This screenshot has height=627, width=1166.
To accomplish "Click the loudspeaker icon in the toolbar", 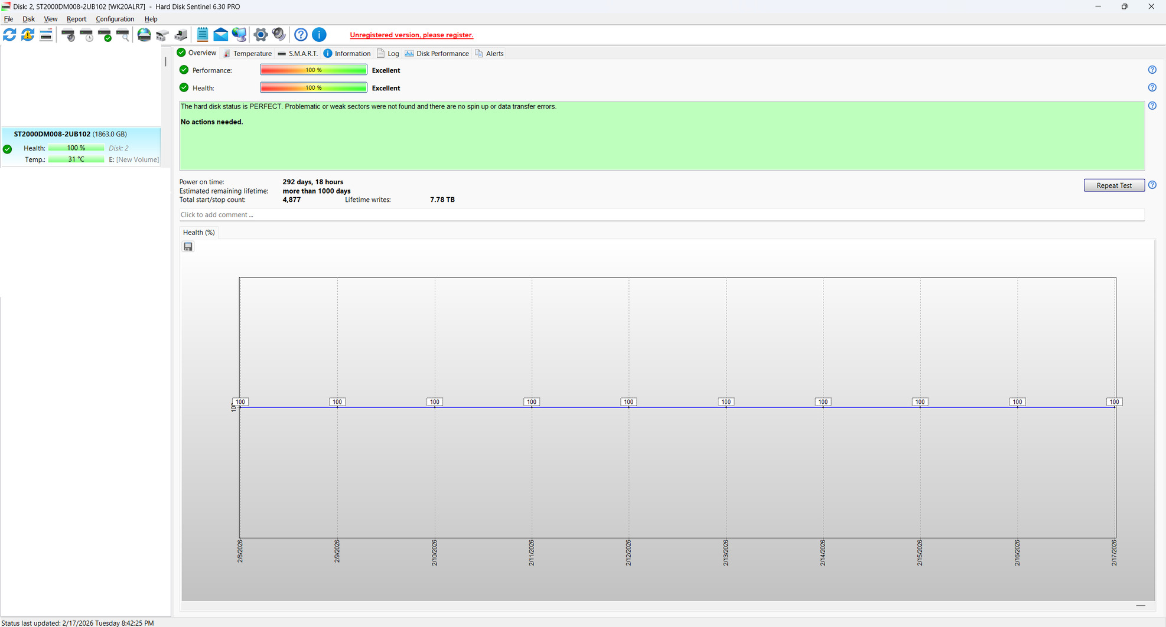I will (x=279, y=35).
